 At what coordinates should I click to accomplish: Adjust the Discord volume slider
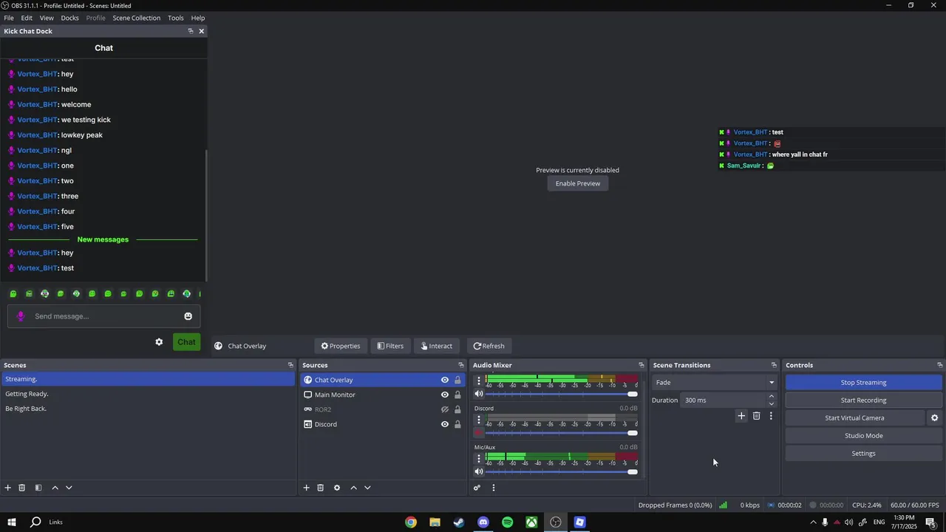[561, 433]
